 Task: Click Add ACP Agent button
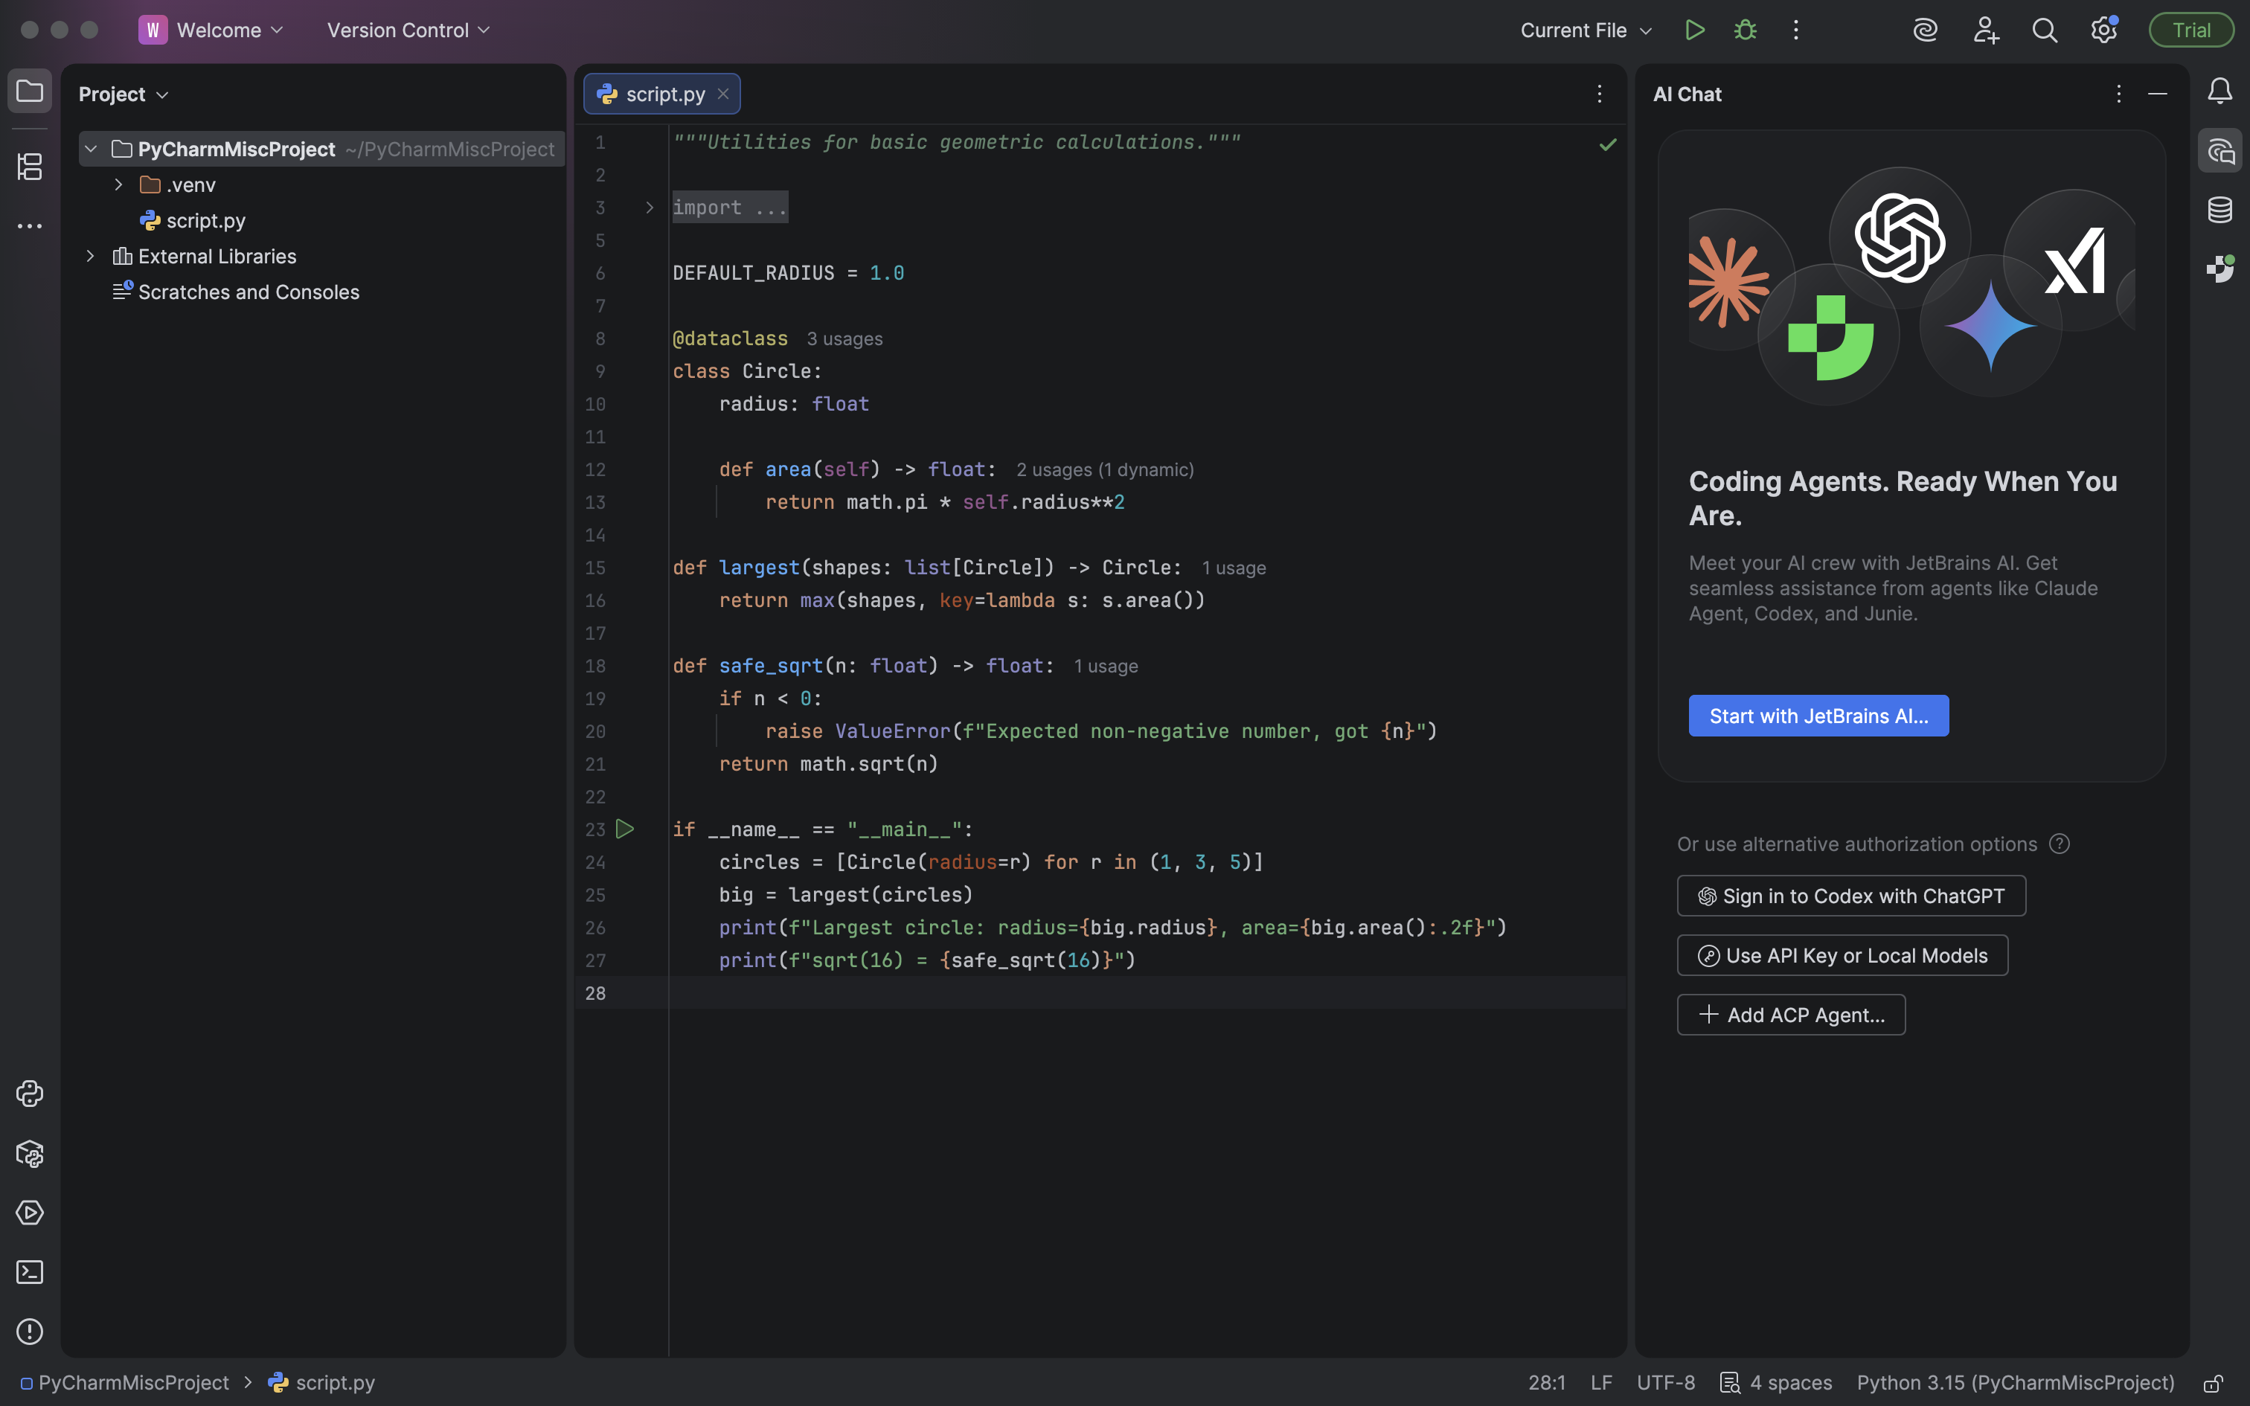tap(1791, 1015)
